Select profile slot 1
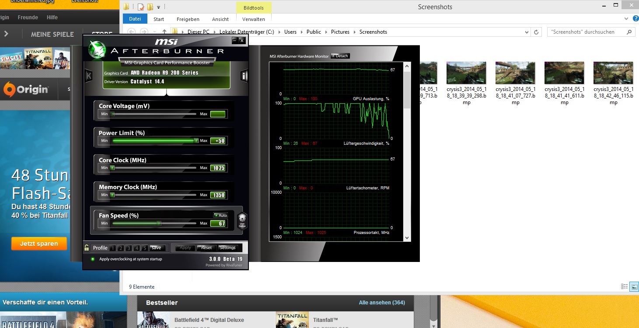Image resolution: width=639 pixels, height=328 pixels. [113, 248]
